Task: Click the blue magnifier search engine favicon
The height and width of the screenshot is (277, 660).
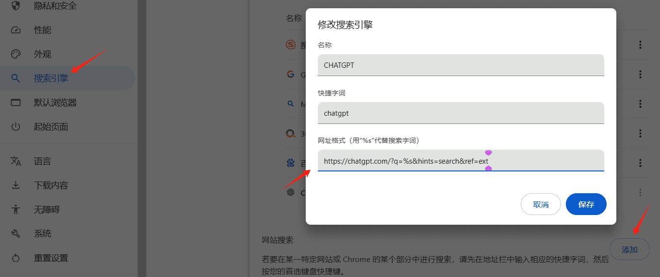Action: point(291,104)
